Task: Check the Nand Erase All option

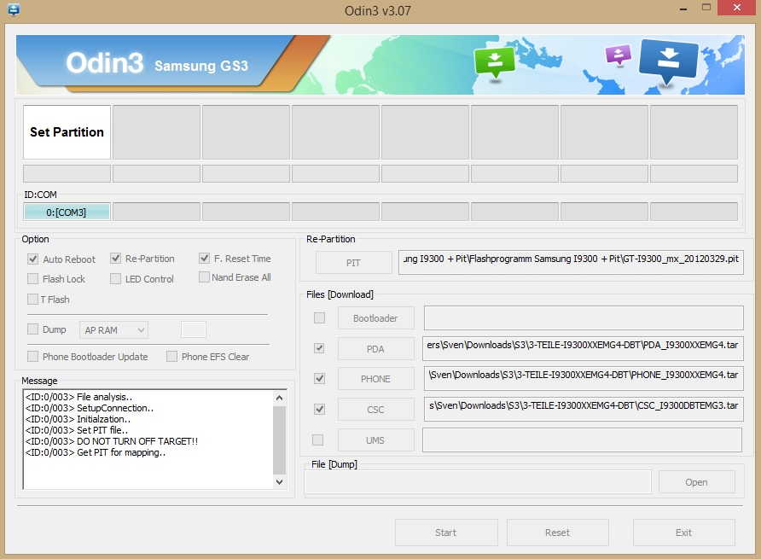Action: click(204, 277)
